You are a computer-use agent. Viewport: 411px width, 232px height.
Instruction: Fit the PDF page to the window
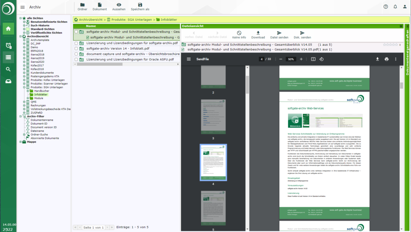(x=313, y=59)
